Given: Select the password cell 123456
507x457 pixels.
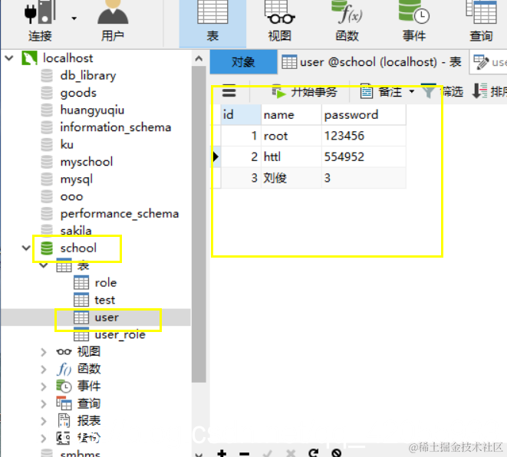Looking at the screenshot, I should (x=364, y=136).
